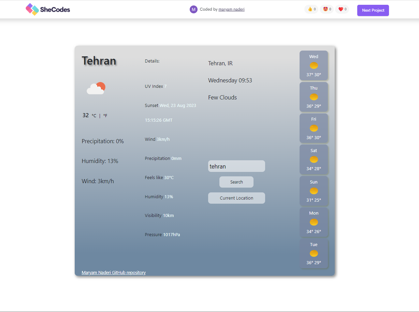
Task: Click inside the city search input field
Action: (236, 166)
